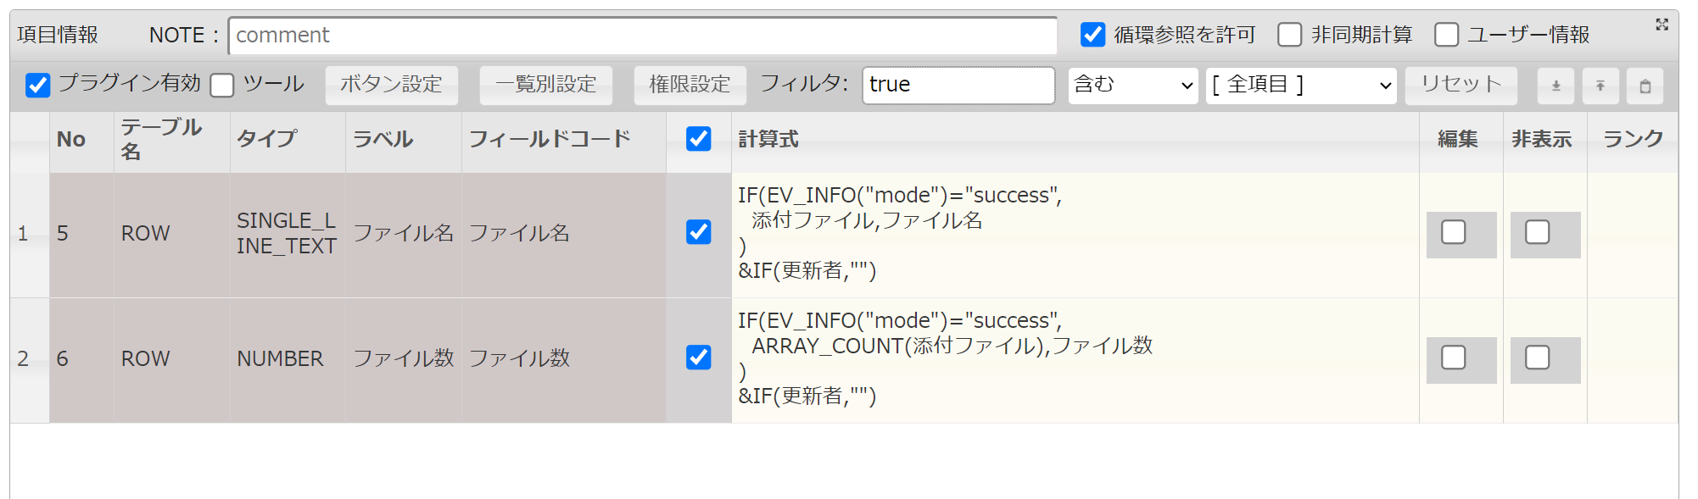Click the ファイル数 label cell
The image size is (1698, 499).
coord(404,361)
